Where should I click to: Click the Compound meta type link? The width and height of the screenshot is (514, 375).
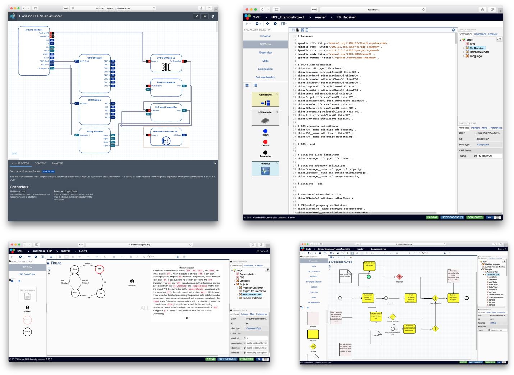point(483,145)
